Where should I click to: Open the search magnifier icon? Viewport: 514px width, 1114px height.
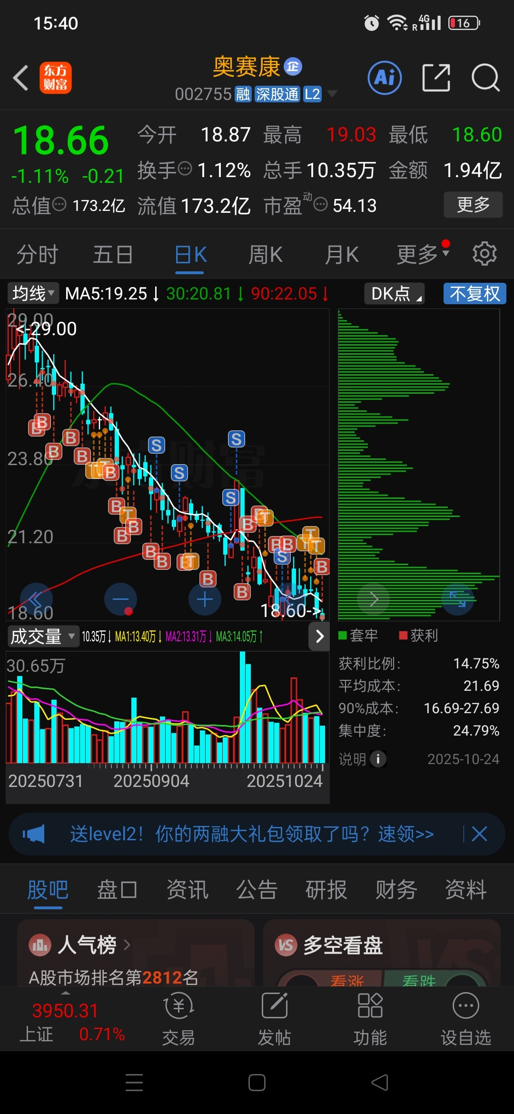point(485,78)
